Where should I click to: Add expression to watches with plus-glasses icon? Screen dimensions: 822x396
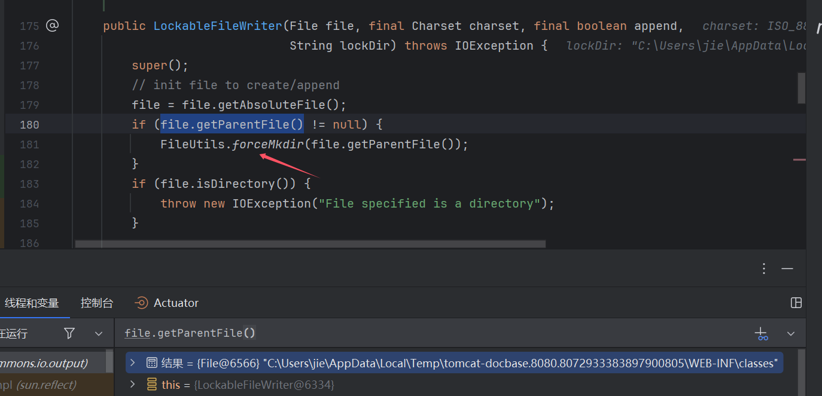(761, 334)
